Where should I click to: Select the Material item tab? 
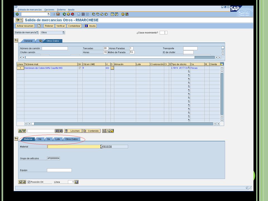[x=28, y=139]
